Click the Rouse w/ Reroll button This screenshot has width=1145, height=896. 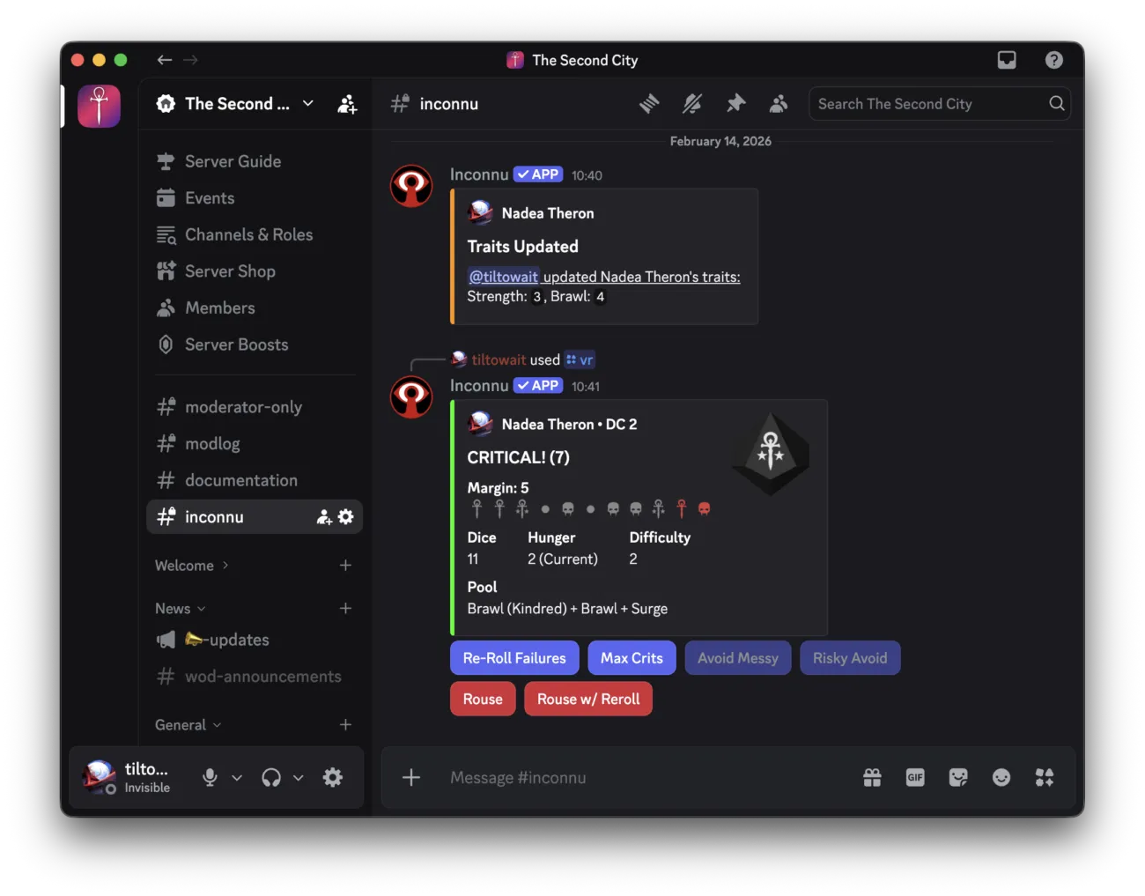[588, 700]
